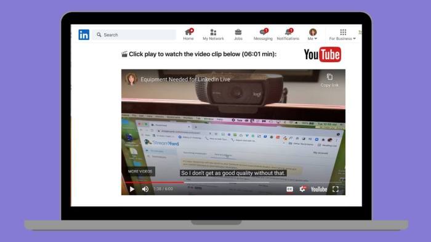This screenshot has width=431, height=242.
Task: Click the clapperboard icon before the heading
Action: tap(124, 54)
